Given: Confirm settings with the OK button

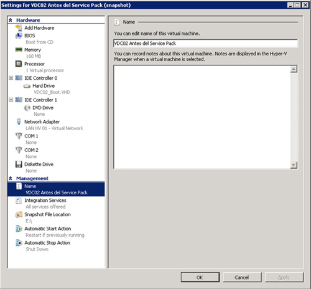Looking at the screenshot, I should [x=200, y=277].
